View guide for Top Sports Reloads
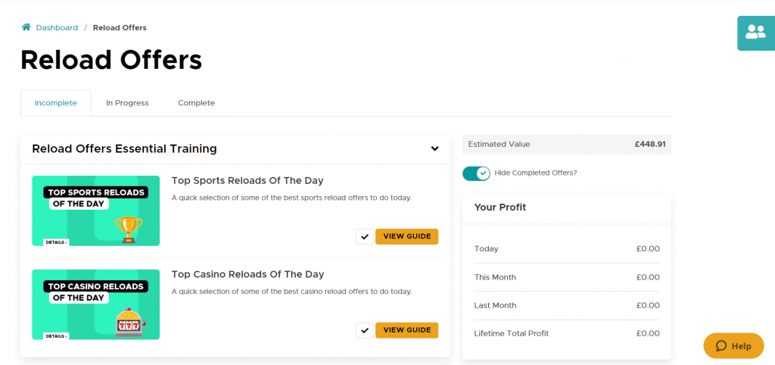This screenshot has height=365, width=775. (x=406, y=236)
